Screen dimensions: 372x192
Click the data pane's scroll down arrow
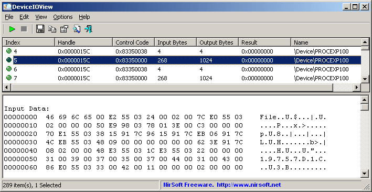(x=365, y=174)
